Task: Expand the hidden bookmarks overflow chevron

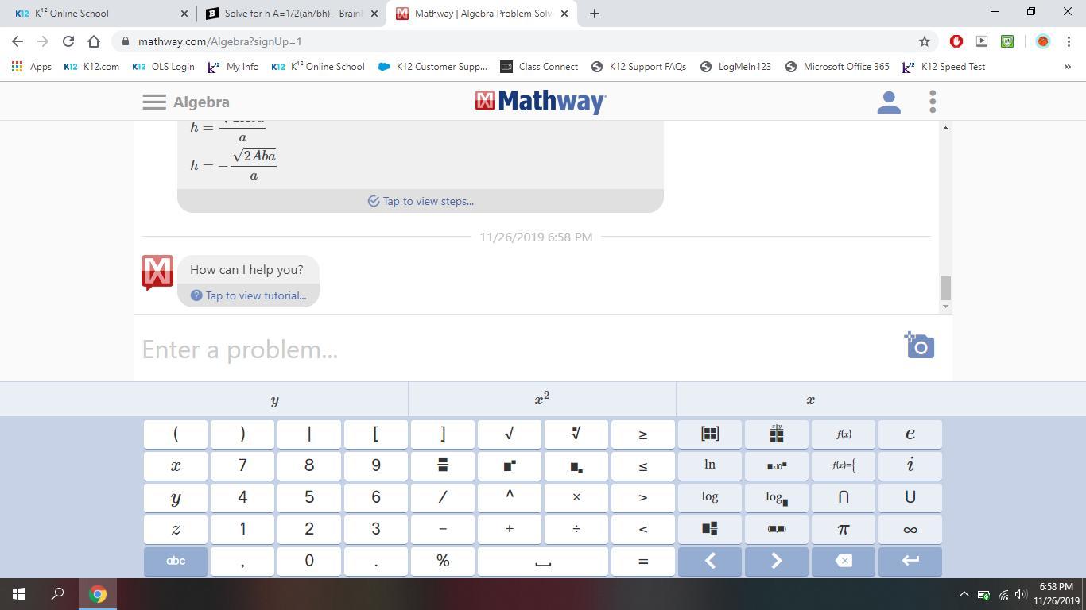Action: 1067,67
